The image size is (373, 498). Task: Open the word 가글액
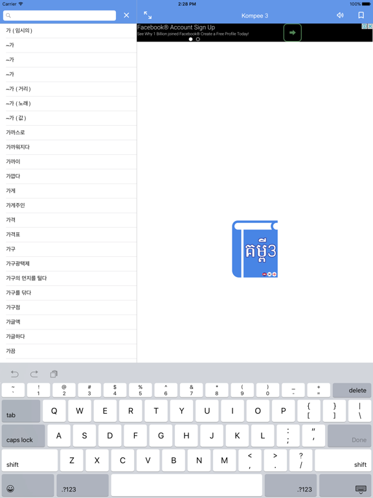[68, 322]
